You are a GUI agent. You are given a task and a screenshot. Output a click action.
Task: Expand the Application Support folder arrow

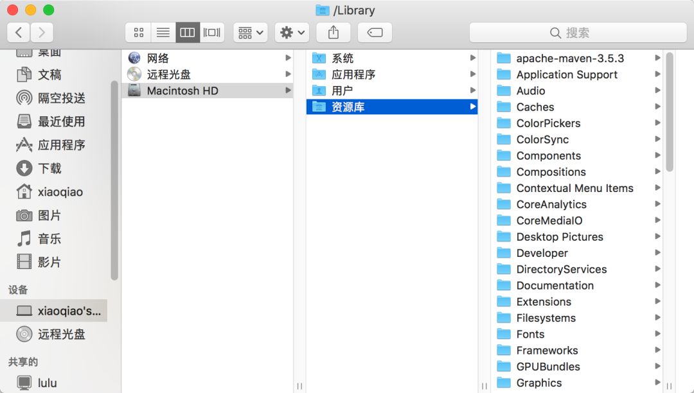coord(657,74)
